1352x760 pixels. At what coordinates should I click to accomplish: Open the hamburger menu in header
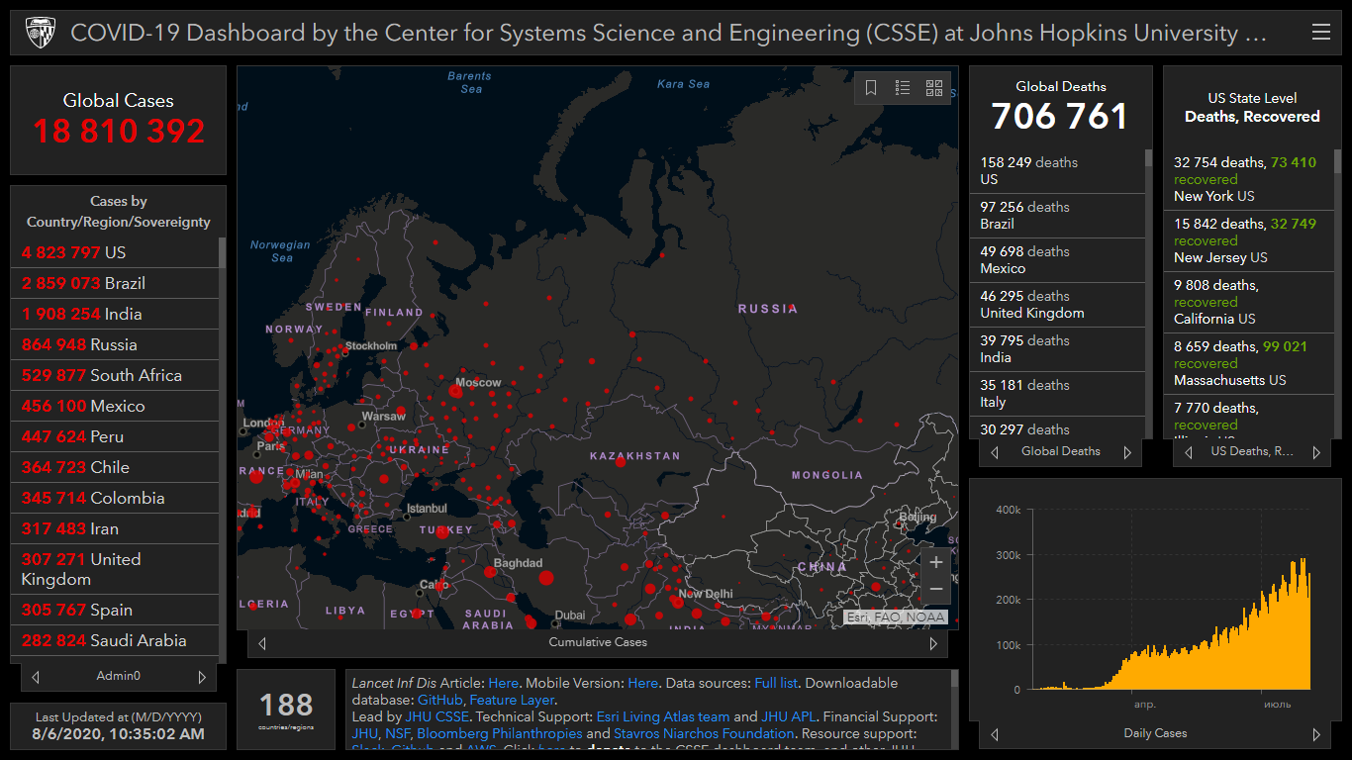(x=1320, y=33)
